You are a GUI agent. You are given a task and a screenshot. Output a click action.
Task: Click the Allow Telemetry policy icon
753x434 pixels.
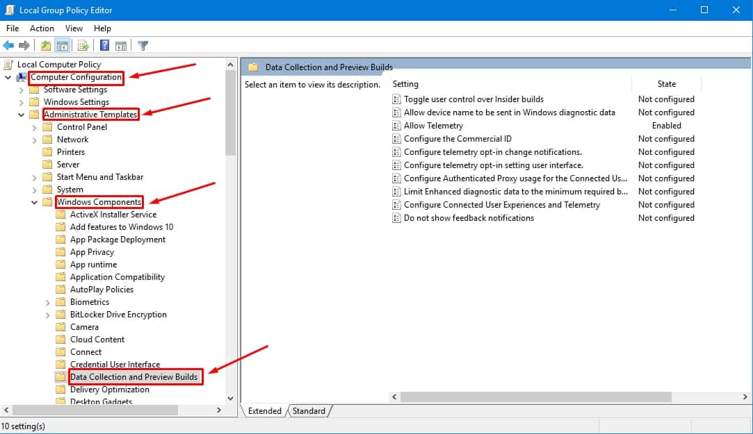tap(396, 126)
